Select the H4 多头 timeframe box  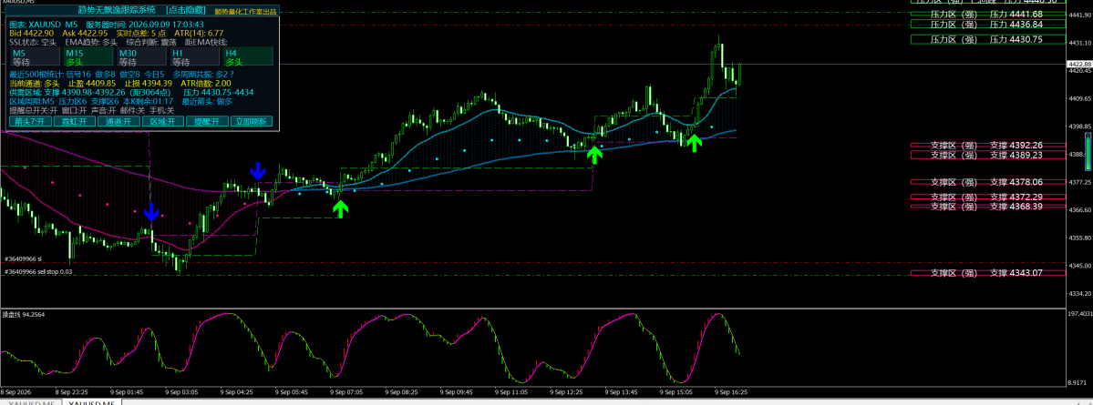[x=248, y=57]
